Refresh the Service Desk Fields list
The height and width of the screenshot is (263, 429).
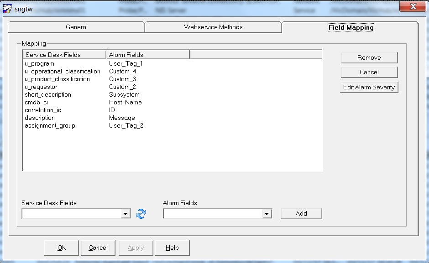tap(141, 213)
